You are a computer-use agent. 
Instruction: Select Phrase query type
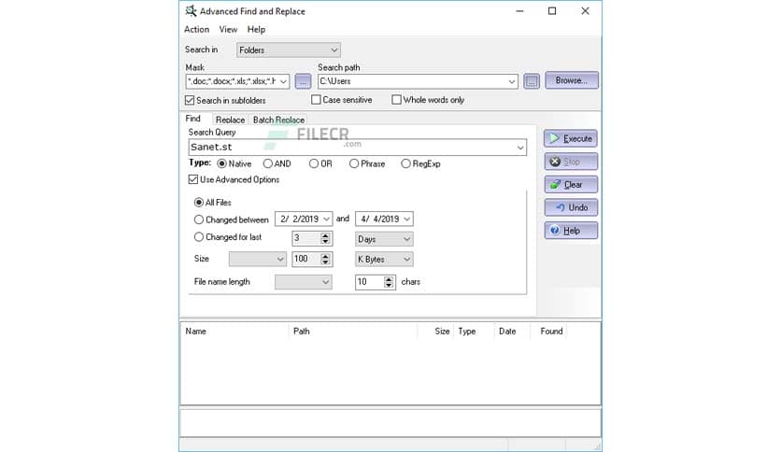(x=354, y=163)
